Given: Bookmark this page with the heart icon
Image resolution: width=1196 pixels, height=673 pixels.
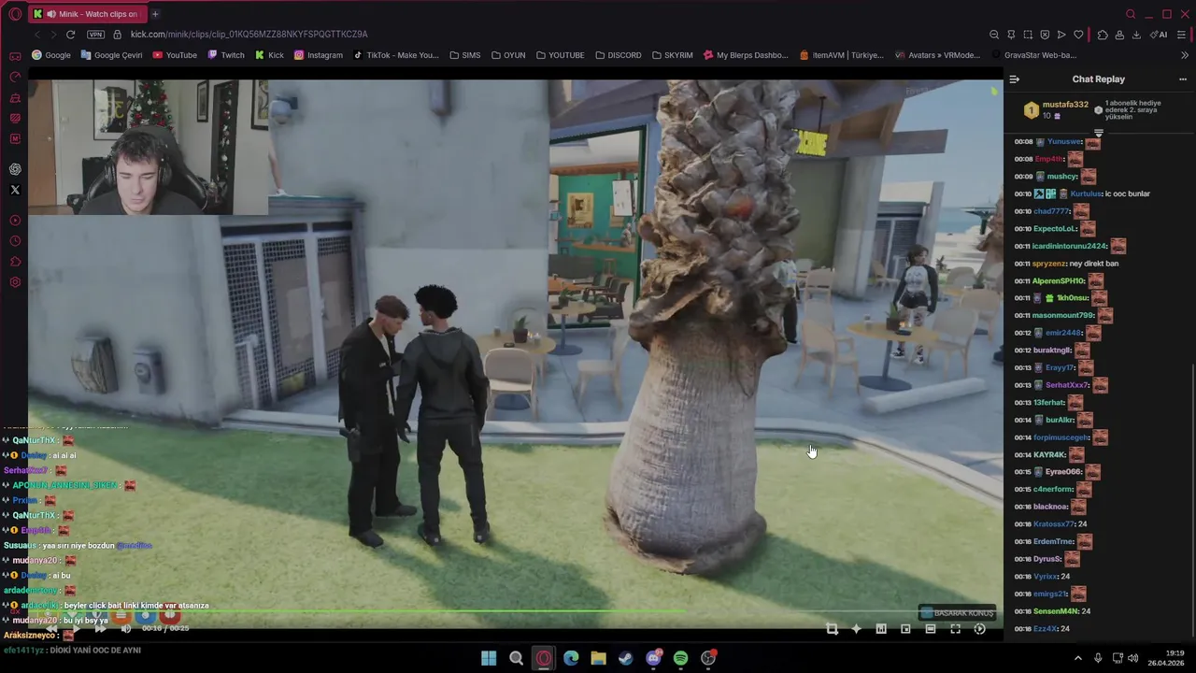Looking at the screenshot, I should click(x=1078, y=35).
